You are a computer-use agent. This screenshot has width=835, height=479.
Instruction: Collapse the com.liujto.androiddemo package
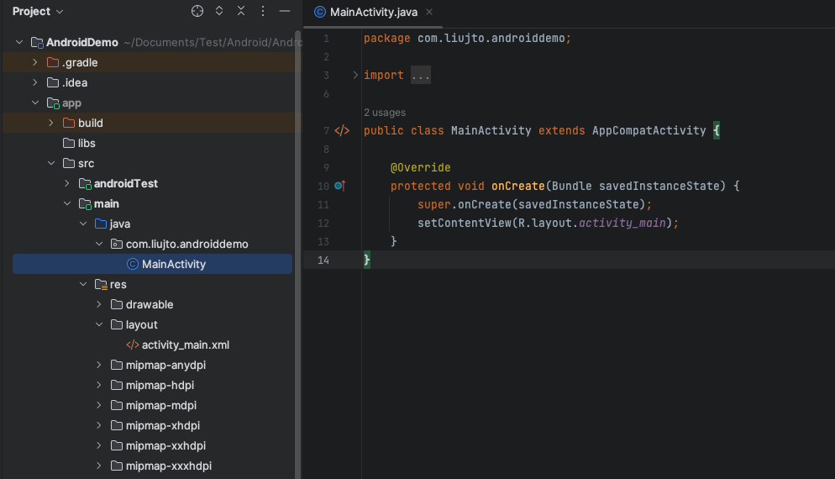99,244
